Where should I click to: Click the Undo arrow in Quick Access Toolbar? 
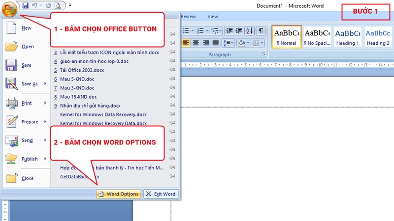35,5
